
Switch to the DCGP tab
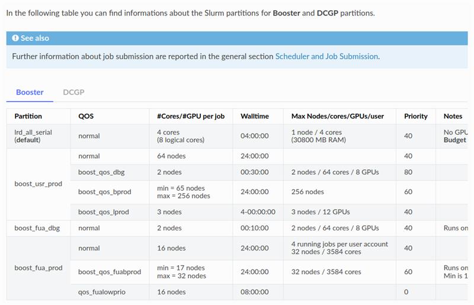[73, 92]
